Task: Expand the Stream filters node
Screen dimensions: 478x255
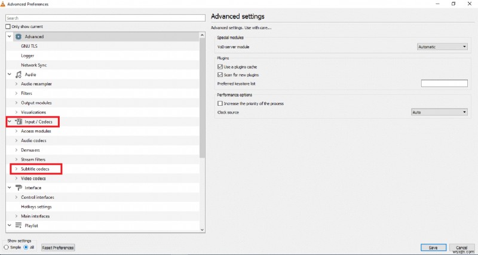Action: (x=17, y=159)
